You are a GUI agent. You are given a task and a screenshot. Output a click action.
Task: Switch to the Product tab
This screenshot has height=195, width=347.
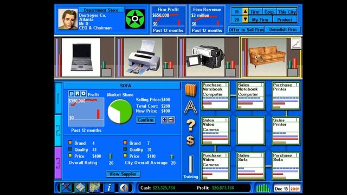285,19
